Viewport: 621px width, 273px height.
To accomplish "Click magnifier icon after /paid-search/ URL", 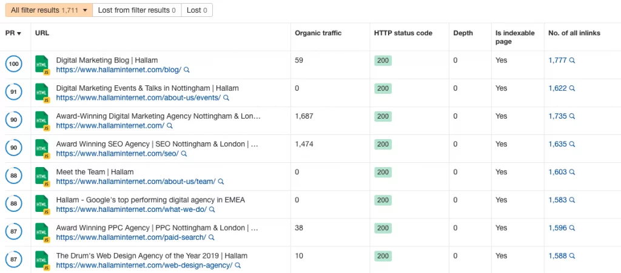I will (x=212, y=237).
